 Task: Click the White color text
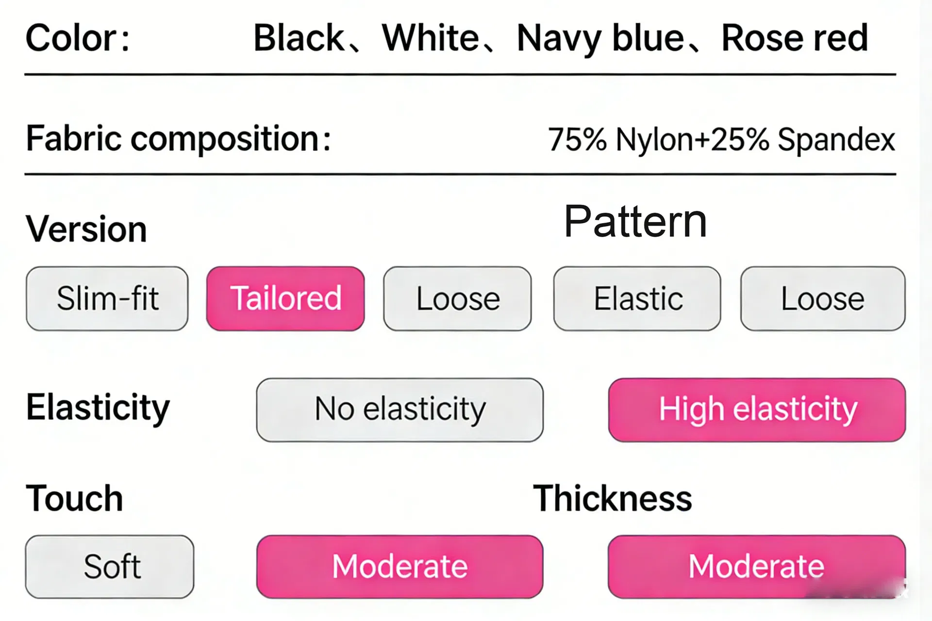[x=431, y=38]
